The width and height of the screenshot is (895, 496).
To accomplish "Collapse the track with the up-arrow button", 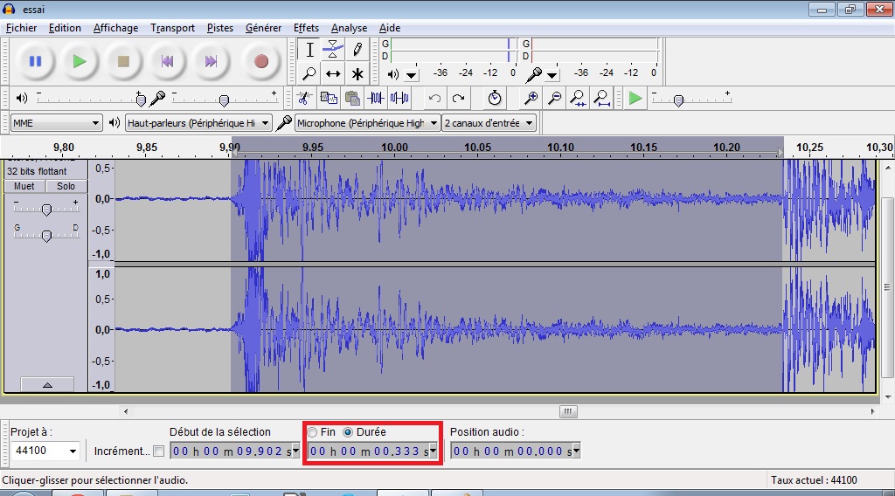I will coord(47,385).
